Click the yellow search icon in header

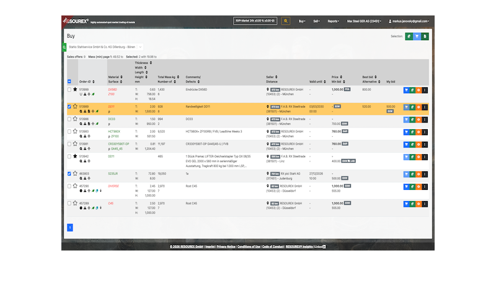pos(286,21)
